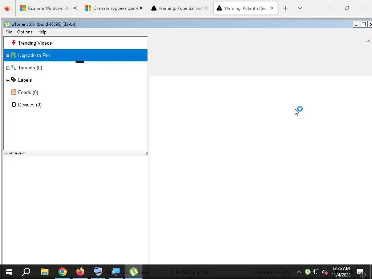Open the Trending Videos lightning icon
372x279 pixels.
13,43
